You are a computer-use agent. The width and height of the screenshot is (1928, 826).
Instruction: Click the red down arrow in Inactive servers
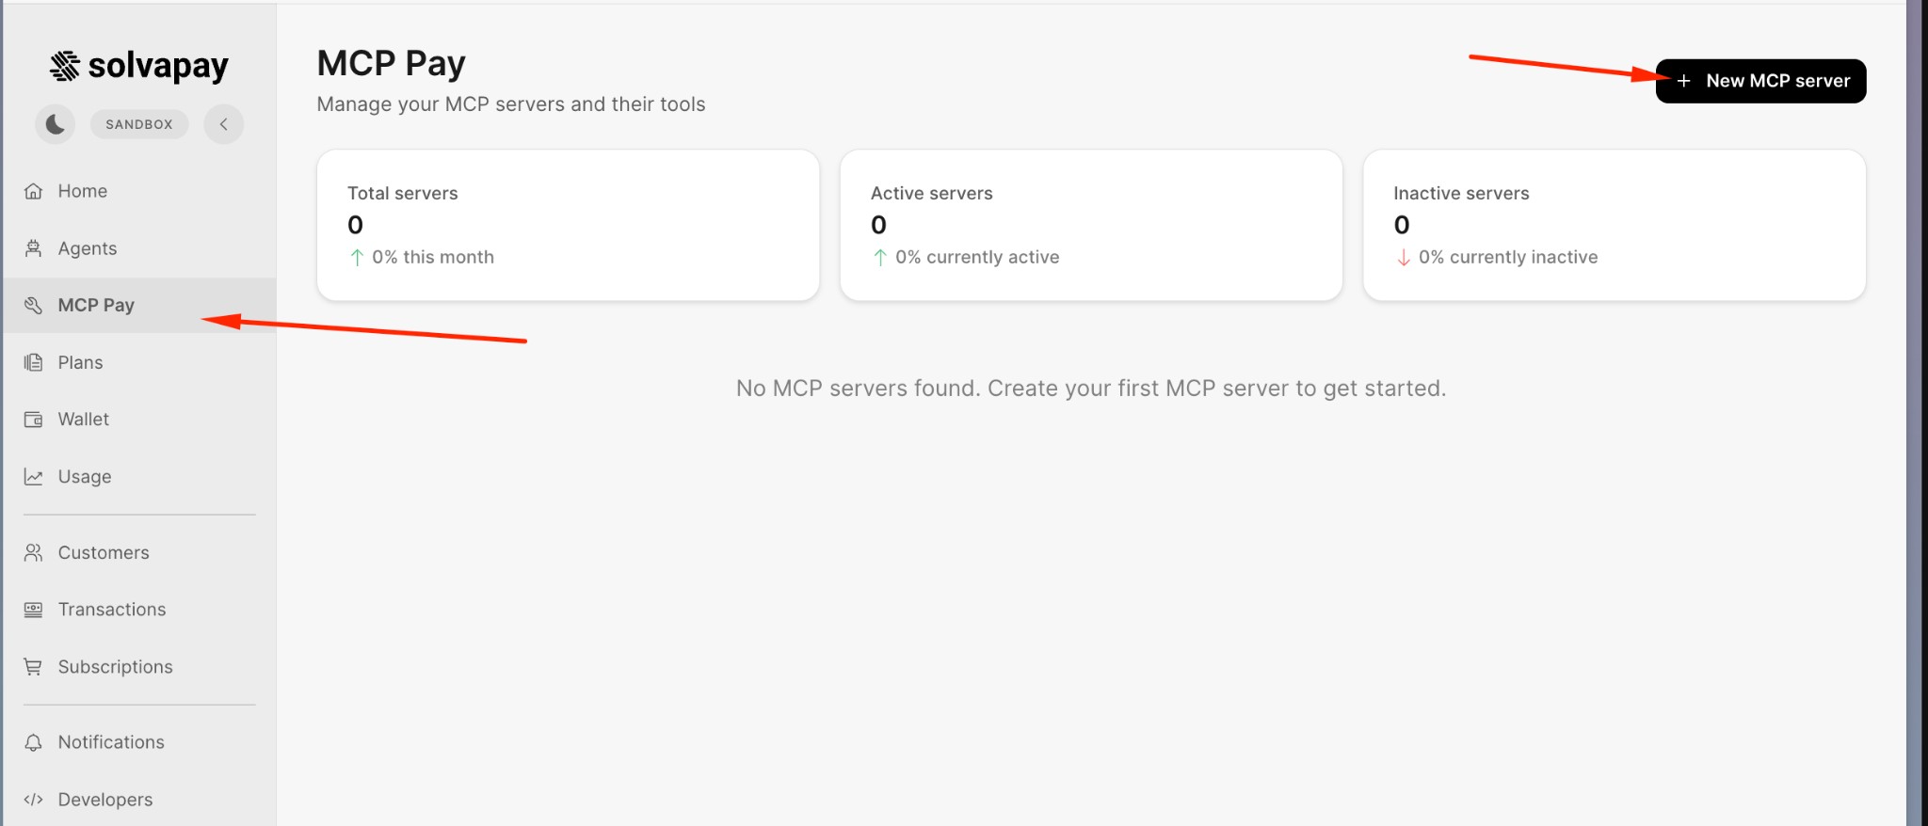pos(1404,258)
